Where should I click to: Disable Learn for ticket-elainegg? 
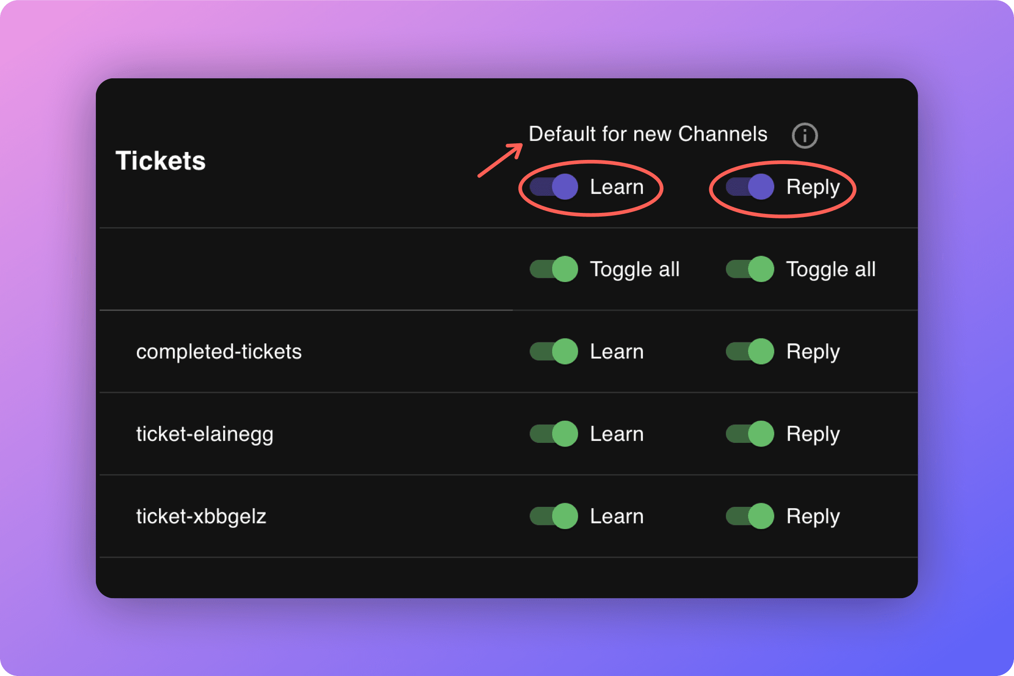(x=553, y=434)
